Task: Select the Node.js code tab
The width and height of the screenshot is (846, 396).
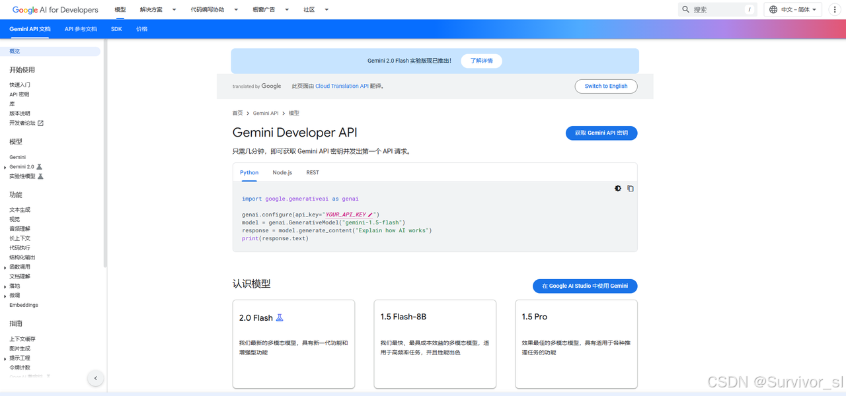Action: pyautogui.click(x=282, y=172)
